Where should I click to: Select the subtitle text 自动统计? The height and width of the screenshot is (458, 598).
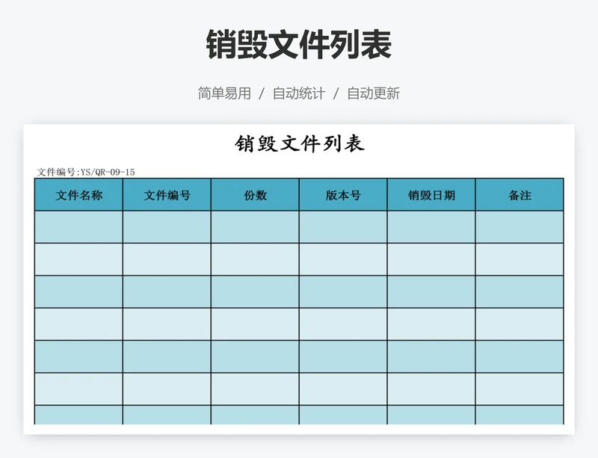point(299,93)
